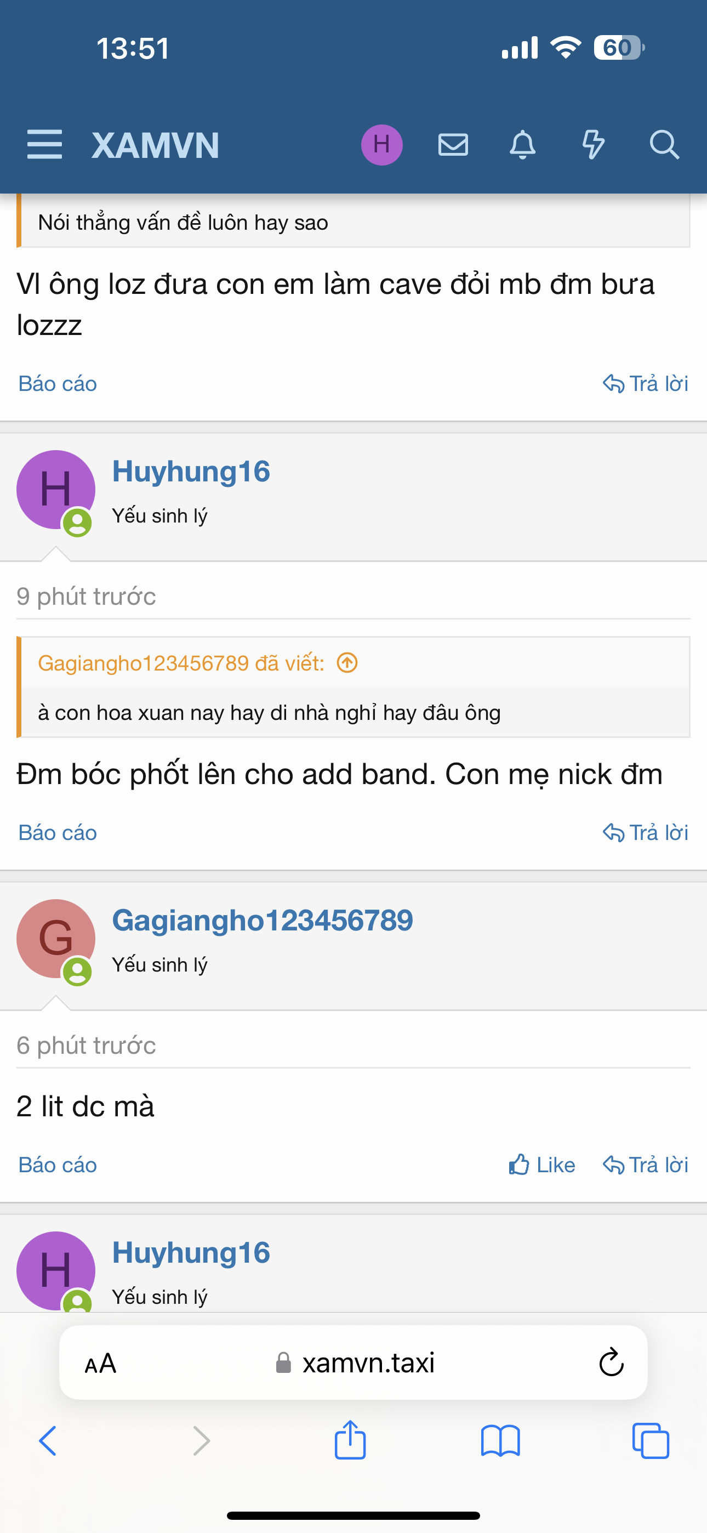707x1533 pixels.
Task: Open Gagiangho123456789 profile username link
Action: [263, 920]
